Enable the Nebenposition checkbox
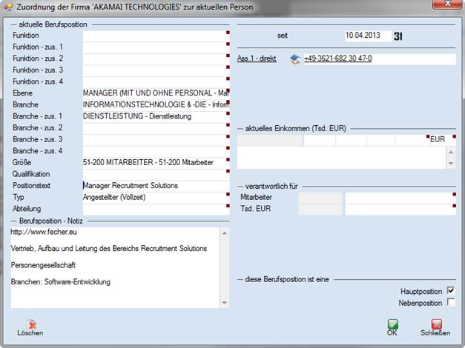The width and height of the screenshot is (465, 348). point(450,303)
